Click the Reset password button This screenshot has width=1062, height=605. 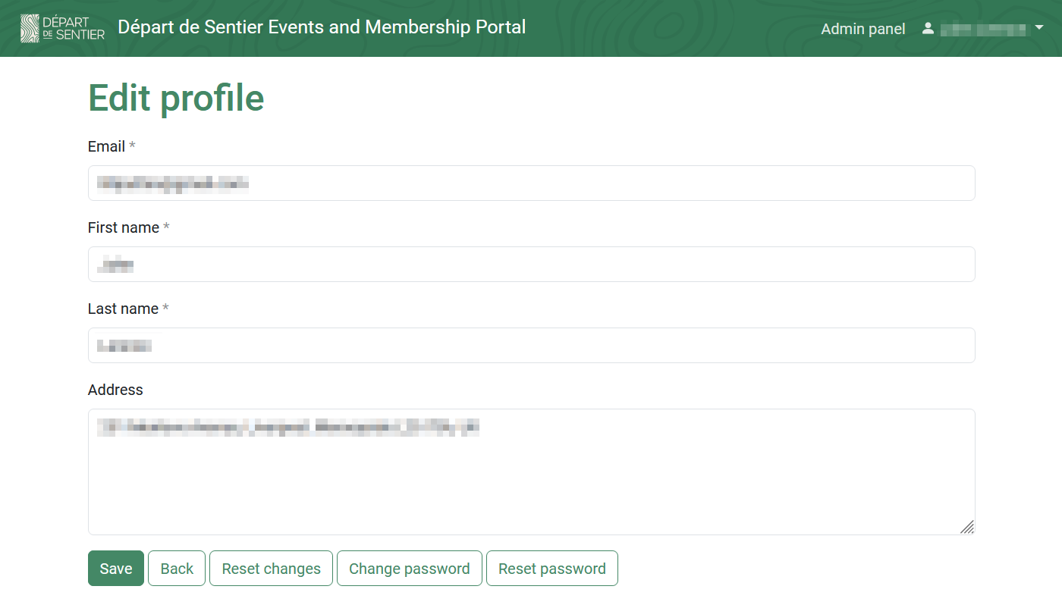point(552,569)
